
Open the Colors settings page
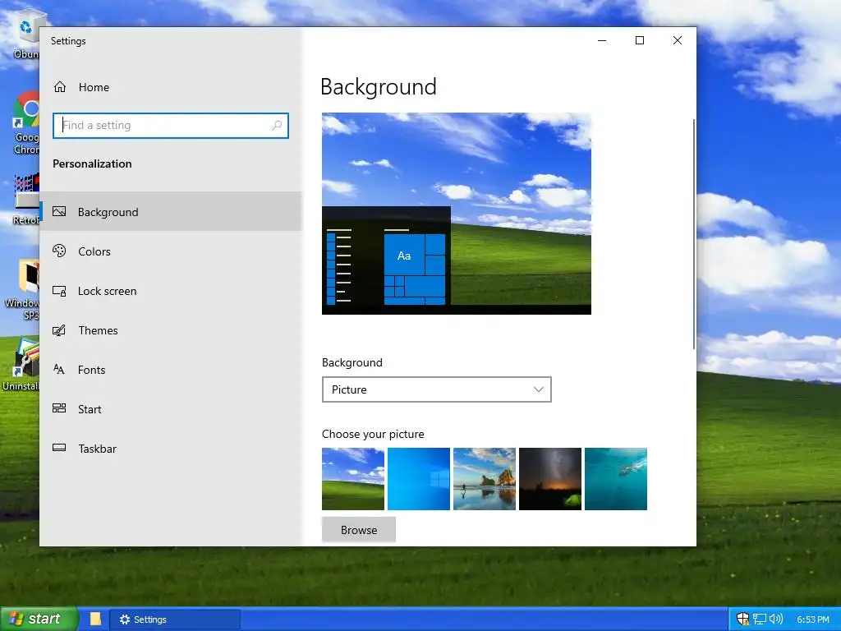[171, 251]
